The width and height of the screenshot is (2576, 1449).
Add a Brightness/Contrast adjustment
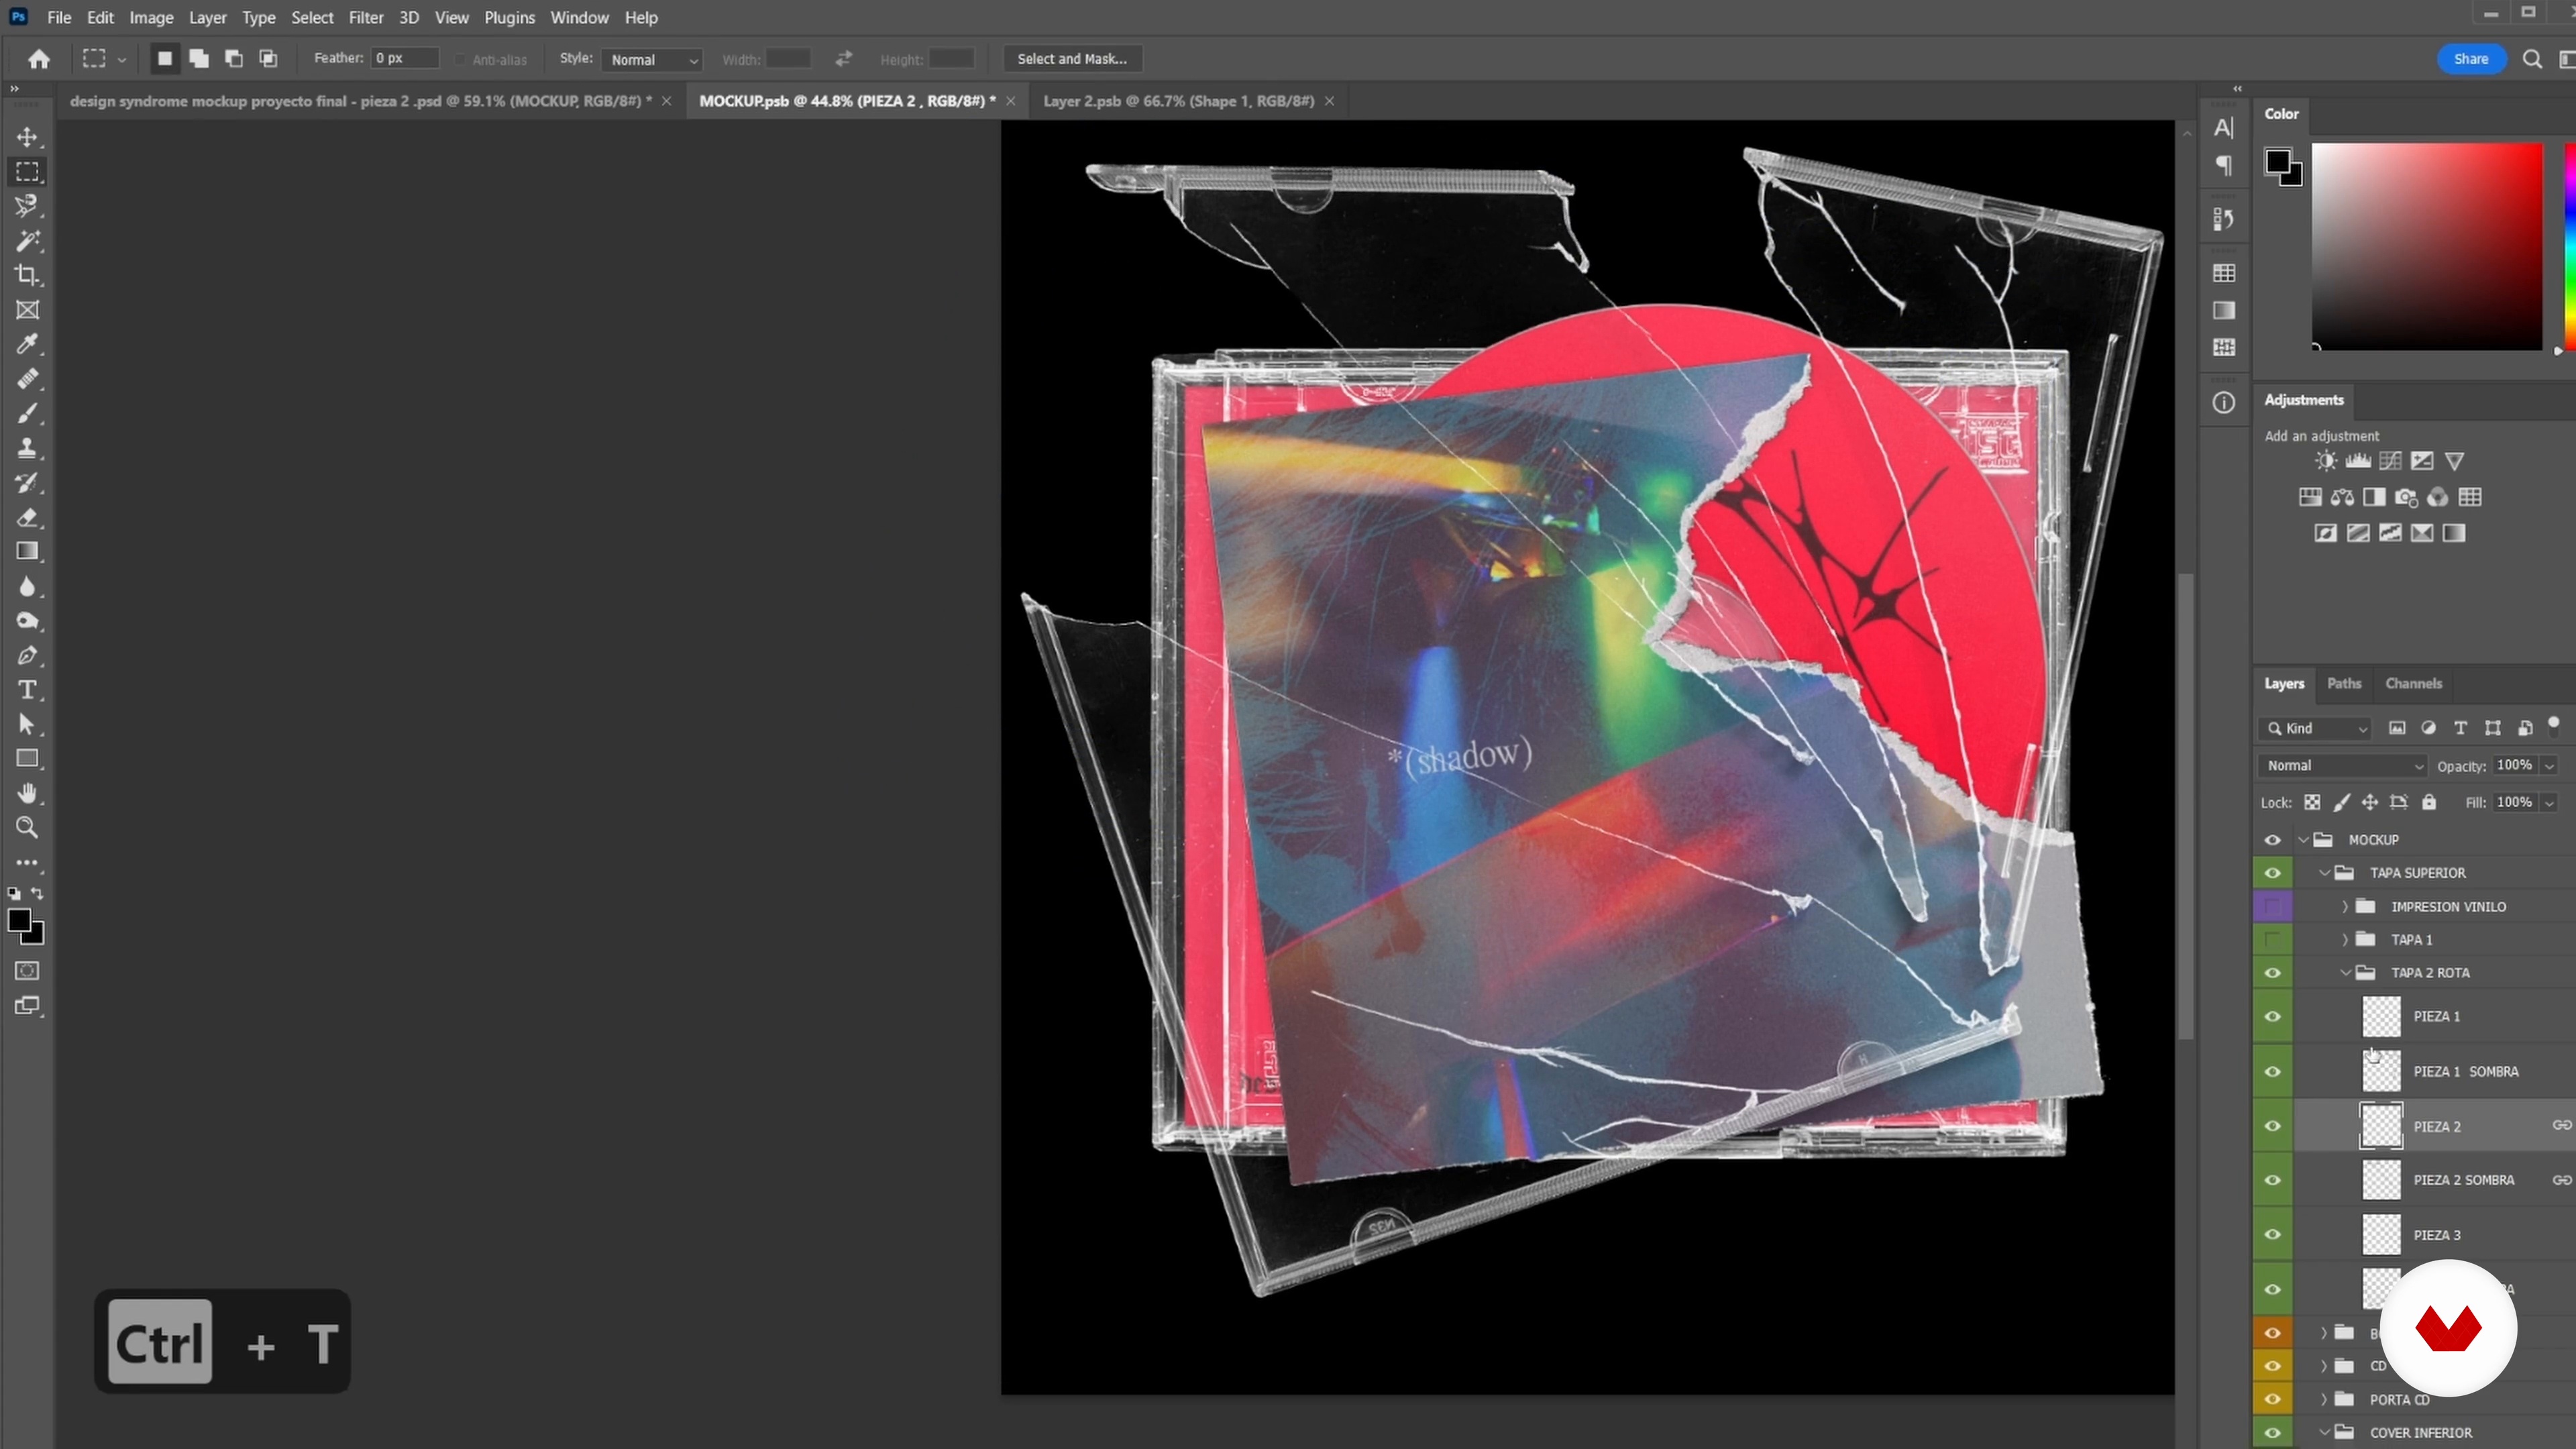coord(2326,461)
